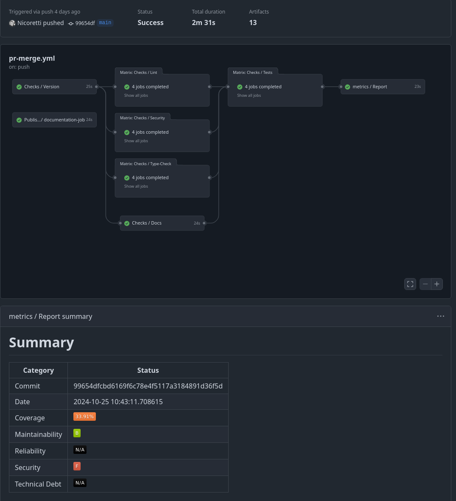This screenshot has width=456, height=501.
Task: Zoom in the workflow graph
Action: click(437, 284)
